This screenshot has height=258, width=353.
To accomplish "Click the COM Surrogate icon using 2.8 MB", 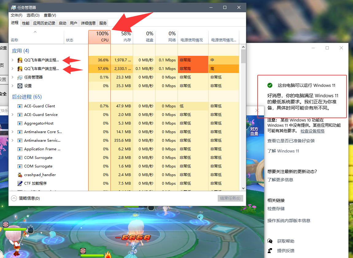I will click(x=20, y=158).
